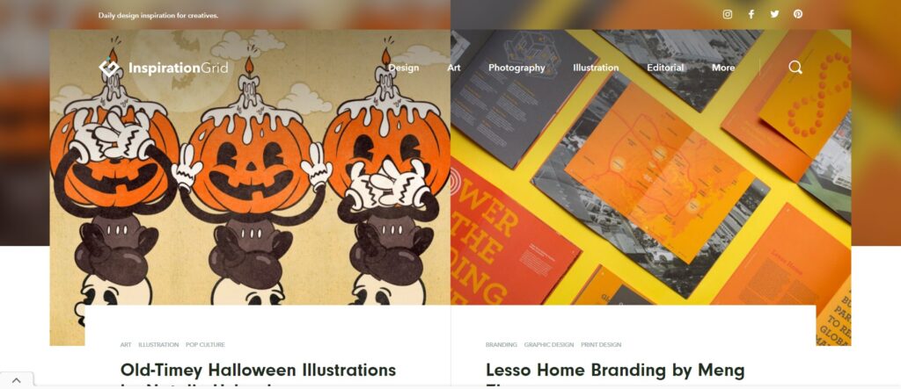Open the Twitter social icon

pos(774,14)
